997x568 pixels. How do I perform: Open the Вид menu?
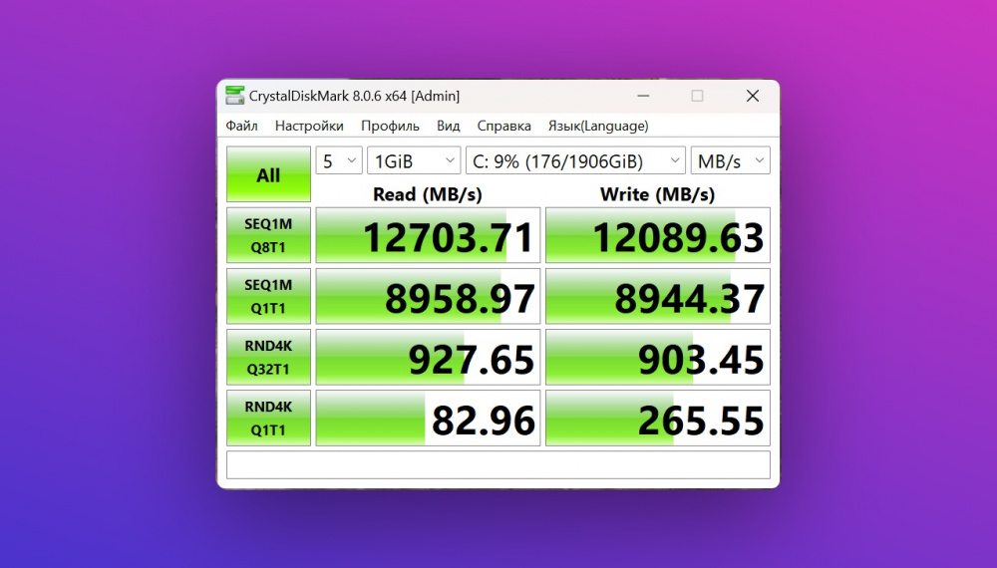pyautogui.click(x=449, y=126)
